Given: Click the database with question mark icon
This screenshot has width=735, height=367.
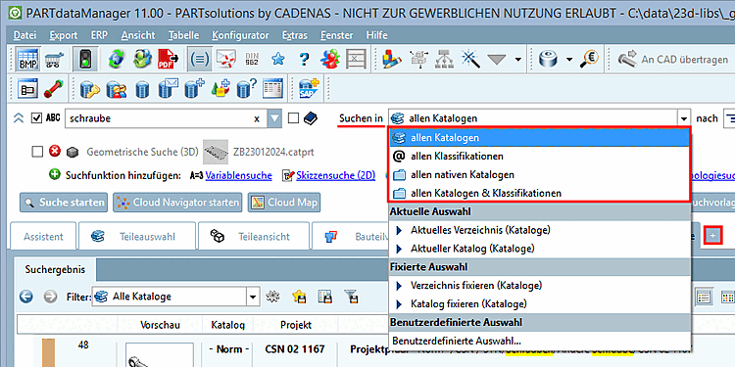Looking at the screenshot, I should tap(247, 88).
